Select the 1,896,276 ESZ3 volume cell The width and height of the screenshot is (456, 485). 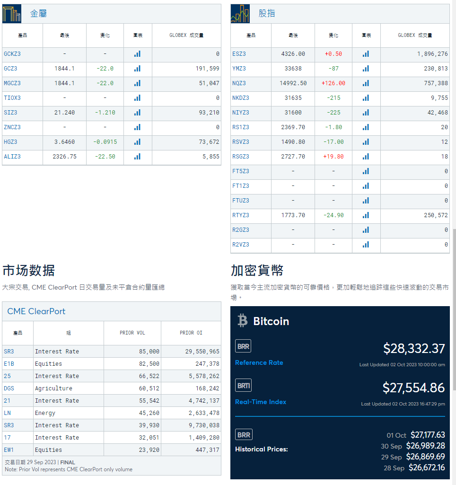point(432,54)
